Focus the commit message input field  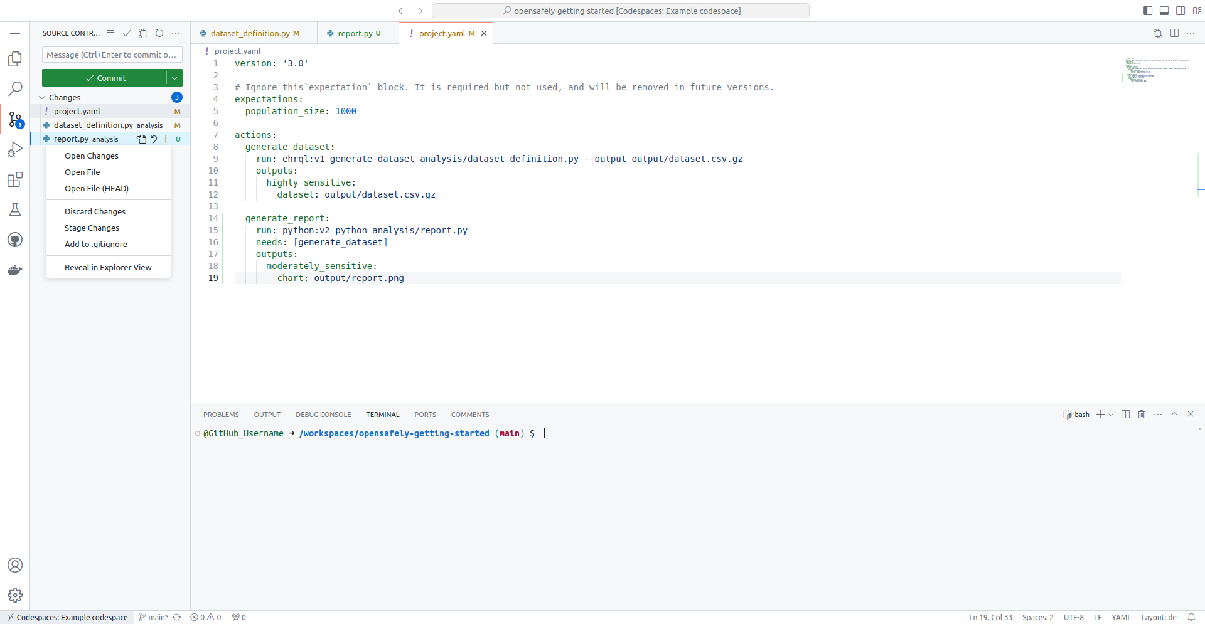click(112, 55)
